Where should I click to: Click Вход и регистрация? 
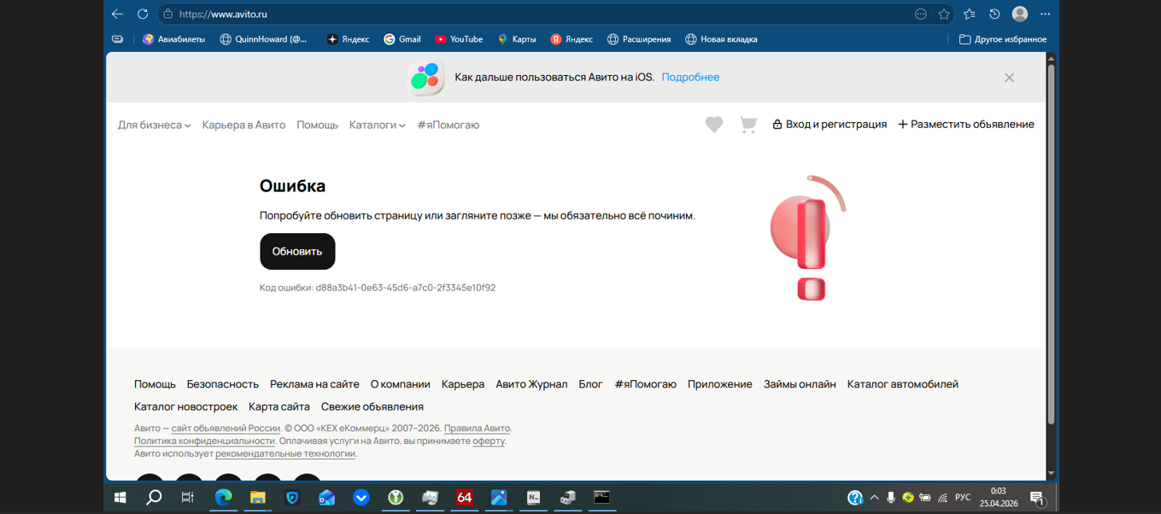point(830,124)
